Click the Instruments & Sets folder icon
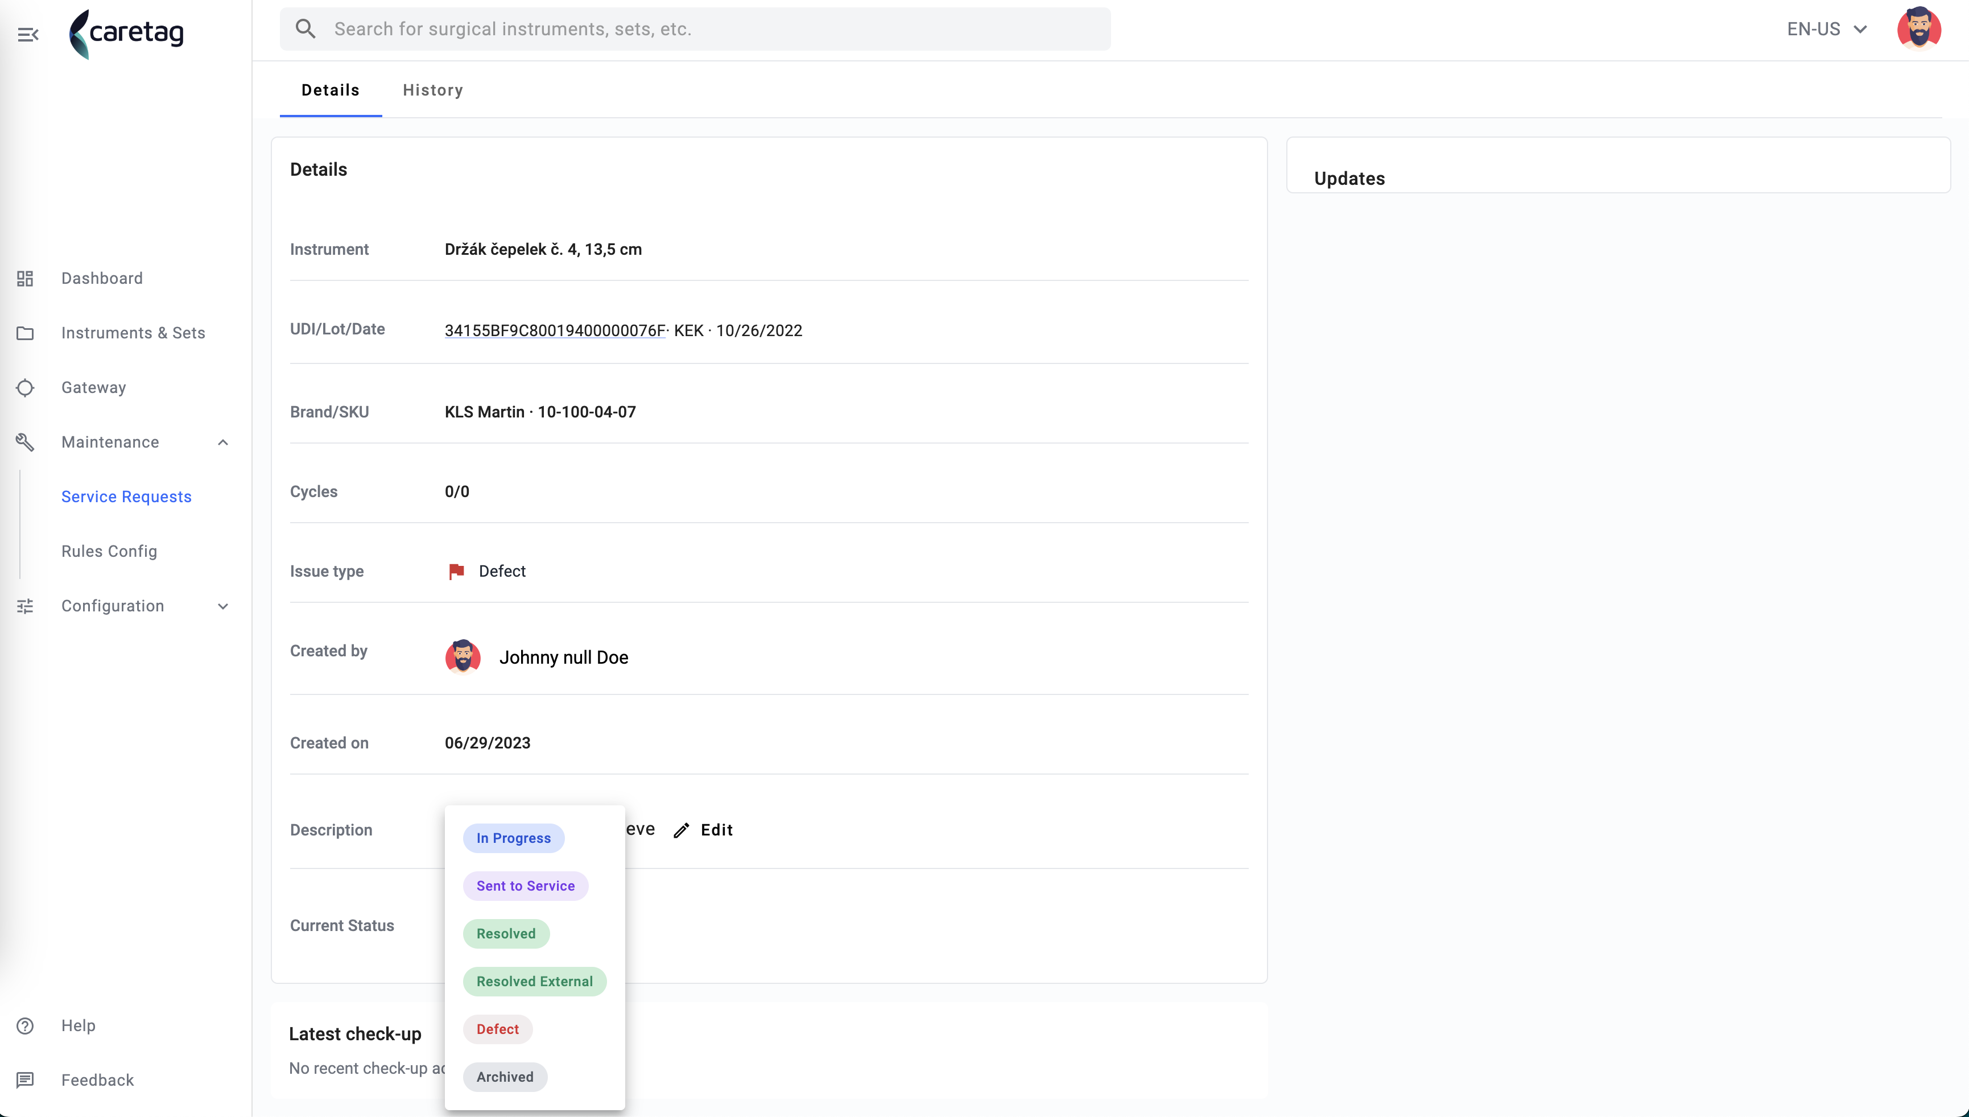Screen dimensions: 1969x1117 click(x=26, y=333)
